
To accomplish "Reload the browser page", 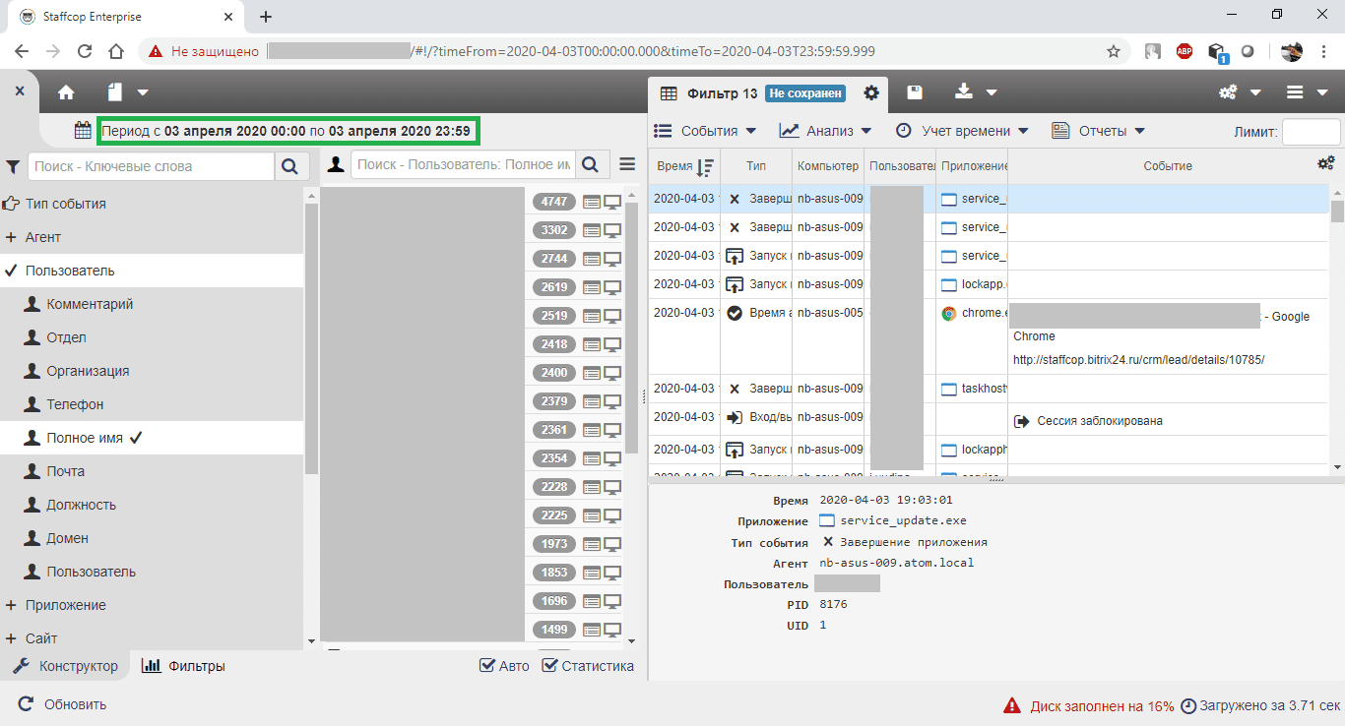I will coord(85,51).
